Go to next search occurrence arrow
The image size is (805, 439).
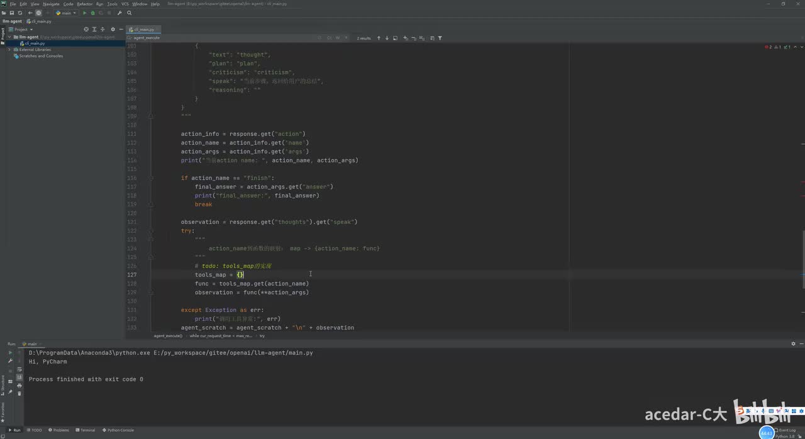tap(387, 38)
